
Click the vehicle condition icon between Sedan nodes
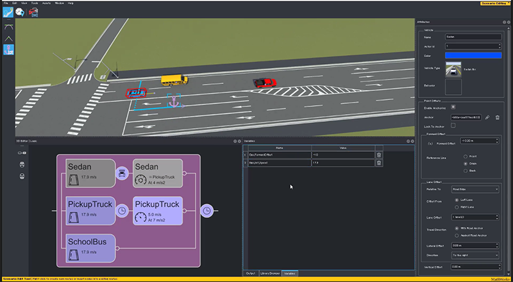[x=122, y=172]
